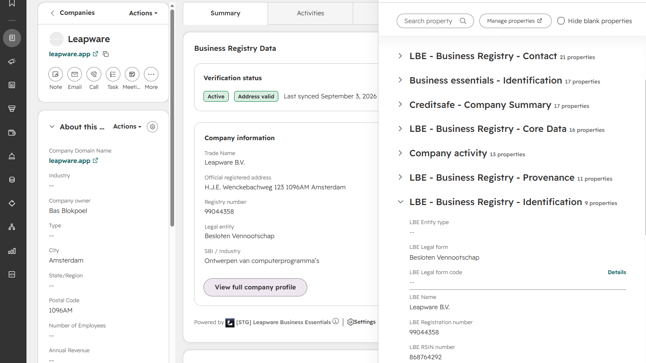Open Manage properties
The width and height of the screenshot is (646, 363).
tap(515, 21)
